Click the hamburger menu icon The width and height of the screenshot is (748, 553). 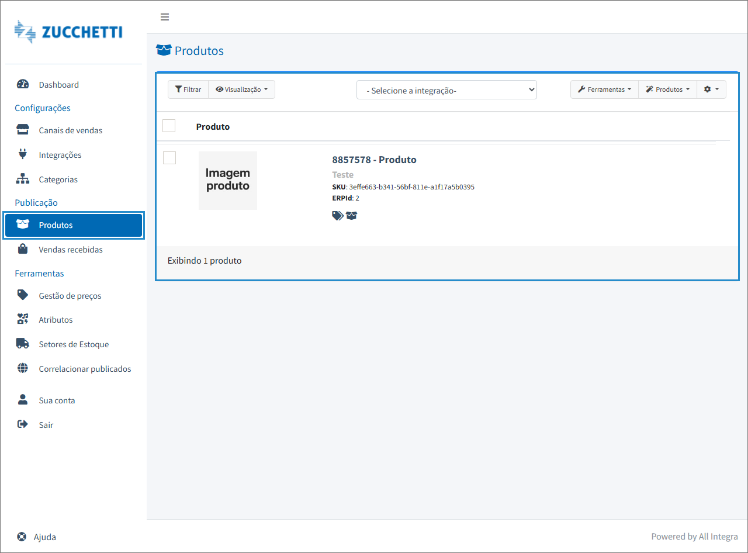pos(165,17)
